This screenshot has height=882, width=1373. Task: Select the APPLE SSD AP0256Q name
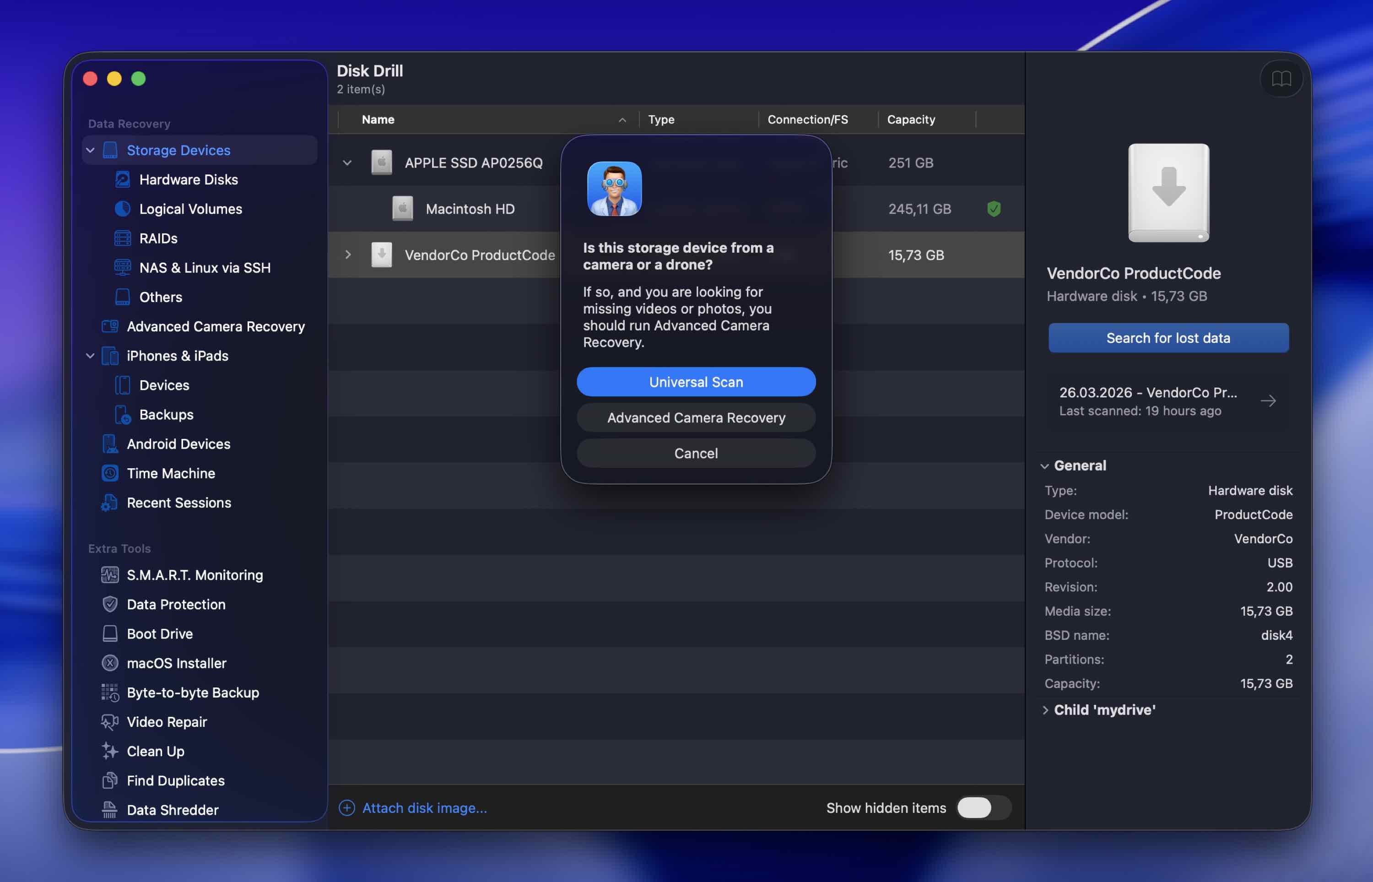pyautogui.click(x=474, y=162)
